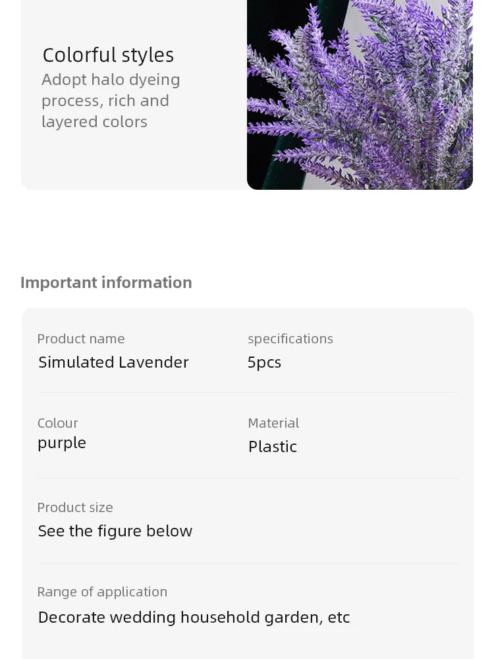Click the "Material" field label
Screen dimensions: 494x659
pyautogui.click(x=273, y=423)
